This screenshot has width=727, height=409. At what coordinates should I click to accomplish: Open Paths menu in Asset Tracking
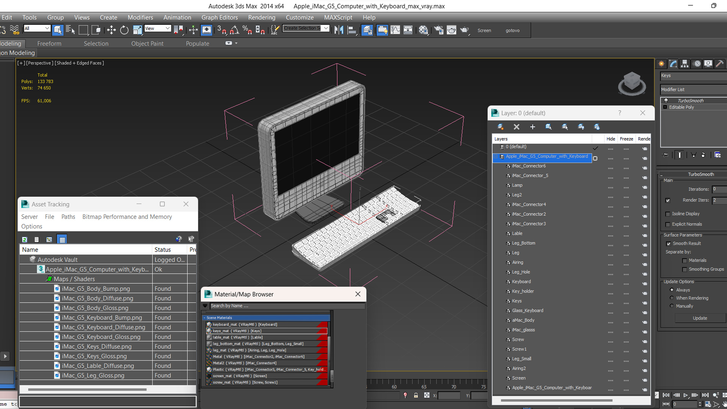pyautogui.click(x=68, y=217)
